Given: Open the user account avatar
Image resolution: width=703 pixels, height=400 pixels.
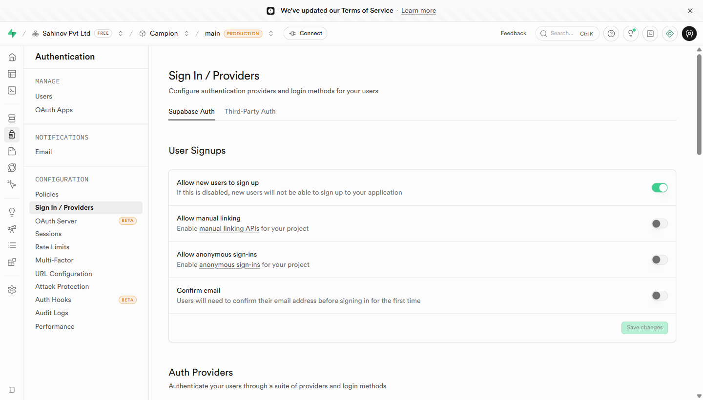Looking at the screenshot, I should tap(689, 34).
